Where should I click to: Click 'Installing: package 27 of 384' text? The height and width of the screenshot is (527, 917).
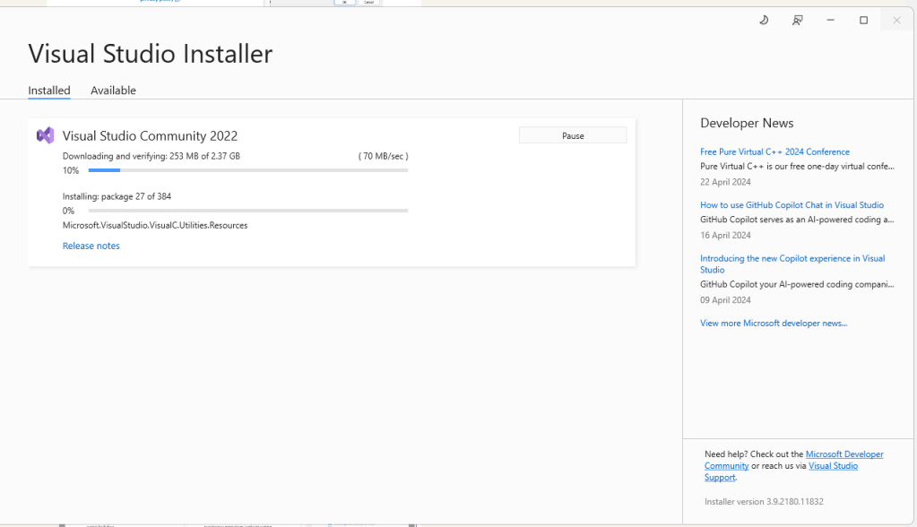[x=117, y=196]
